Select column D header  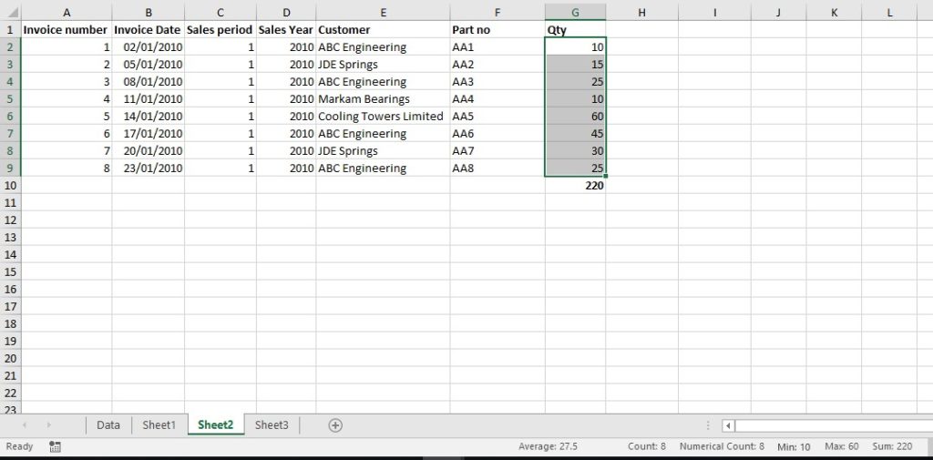pos(286,12)
